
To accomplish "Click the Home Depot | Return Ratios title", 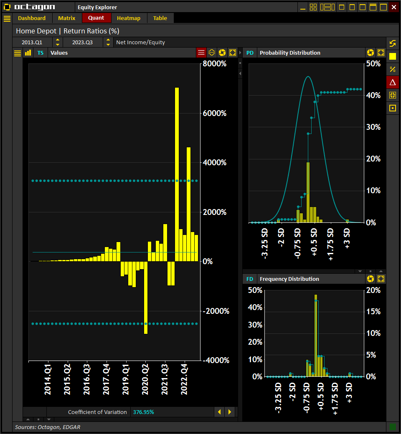I will 68,31.
